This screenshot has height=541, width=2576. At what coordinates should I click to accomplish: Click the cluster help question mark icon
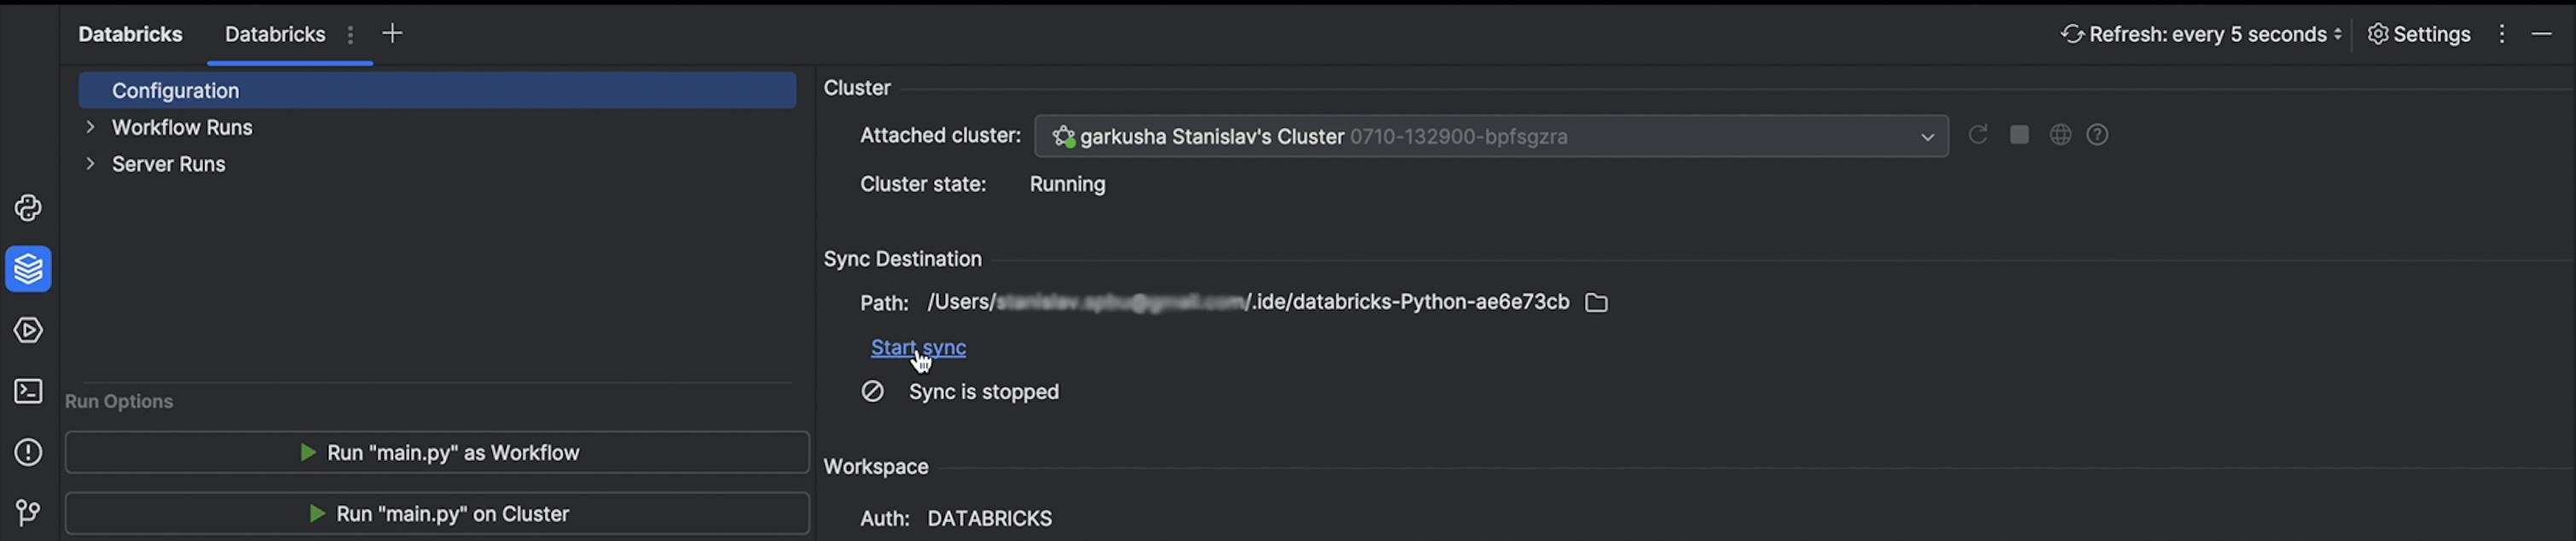tap(2097, 135)
